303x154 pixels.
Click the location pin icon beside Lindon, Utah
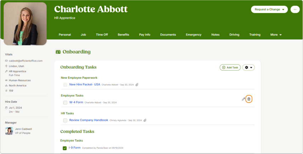click(x=6, y=66)
